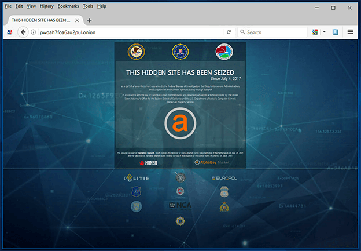Click the onion address URL field
This screenshot has height=251, width=361.
129,32
